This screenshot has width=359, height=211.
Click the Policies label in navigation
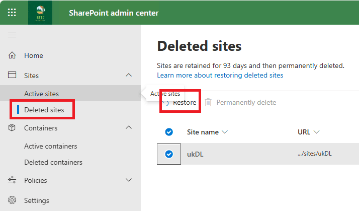point(36,180)
